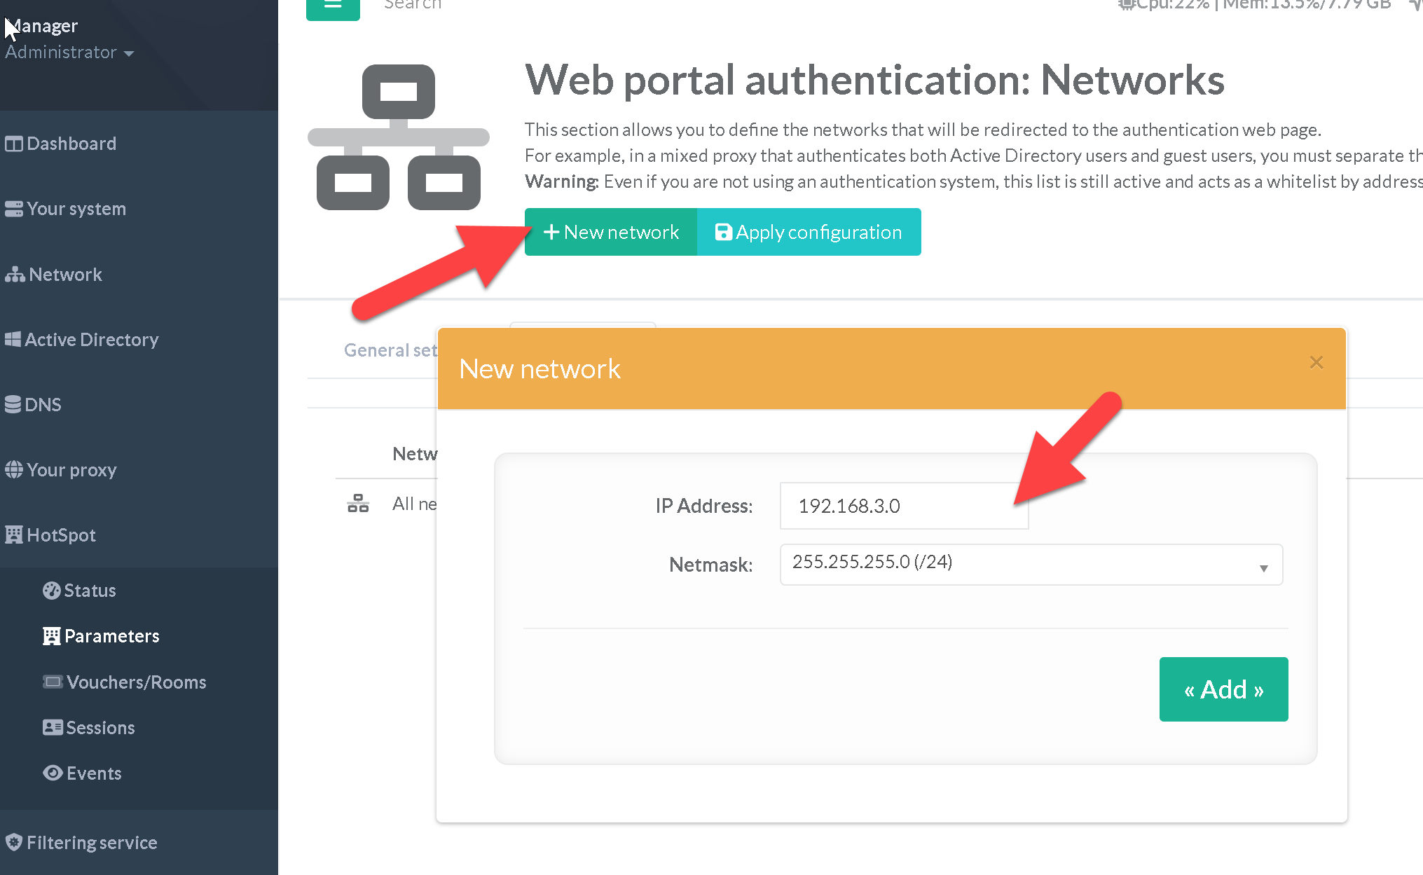Viewport: 1423px width, 875px height.
Task: Open the Sessions submenu item
Action: click(x=99, y=728)
